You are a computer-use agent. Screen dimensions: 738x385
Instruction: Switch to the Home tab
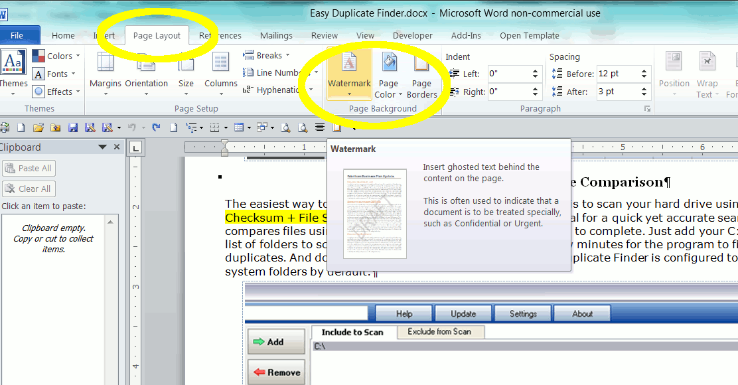pos(63,35)
